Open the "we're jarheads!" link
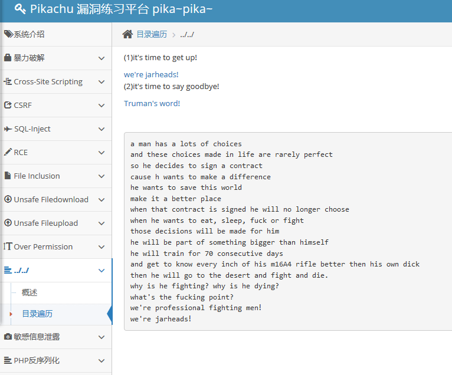This screenshot has height=375, width=452. click(151, 75)
